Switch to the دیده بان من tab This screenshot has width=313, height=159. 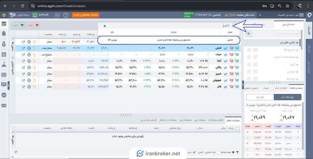point(288,24)
